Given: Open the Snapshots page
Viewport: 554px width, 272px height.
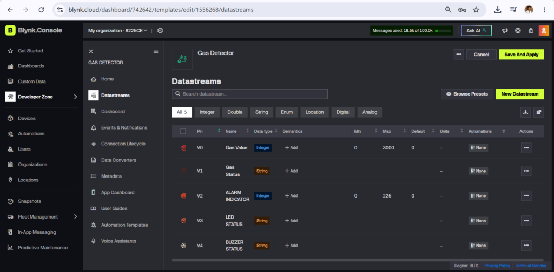Looking at the screenshot, I should (24, 201).
